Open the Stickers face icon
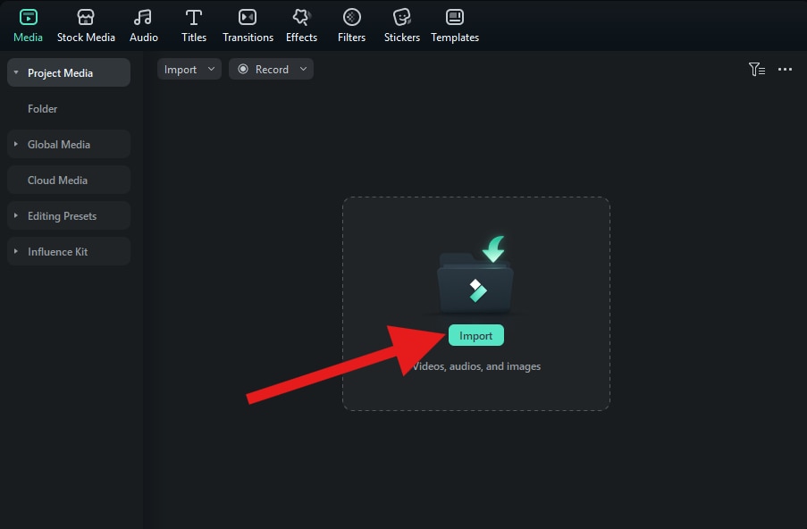The height and width of the screenshot is (529, 807). 402,18
